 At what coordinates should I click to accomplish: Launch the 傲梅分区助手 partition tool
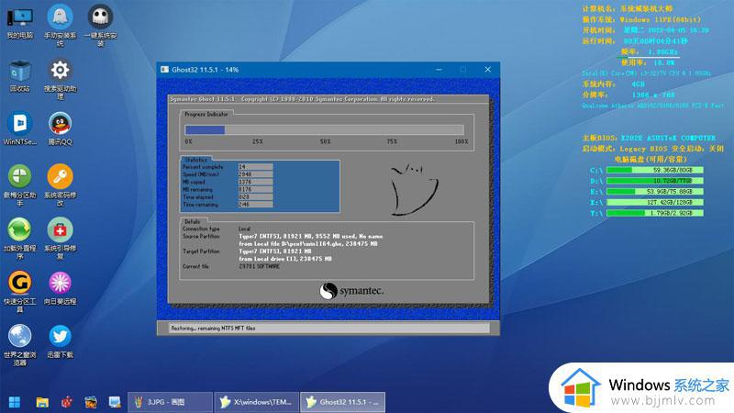coord(19,185)
